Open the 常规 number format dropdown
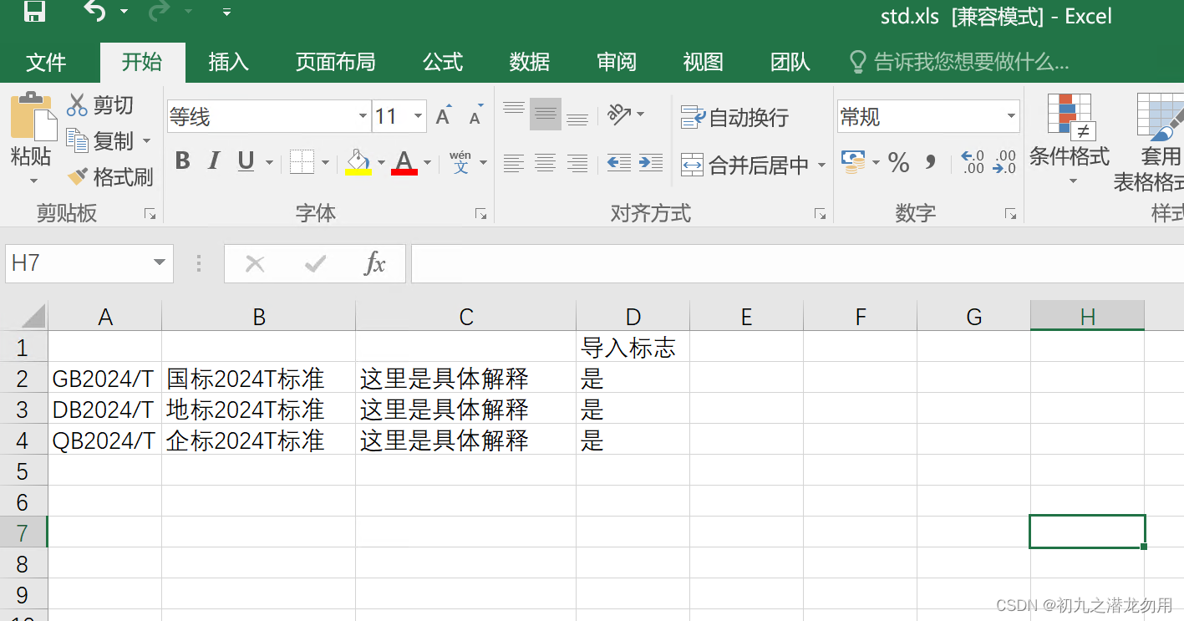This screenshot has height=621, width=1184. (1012, 115)
